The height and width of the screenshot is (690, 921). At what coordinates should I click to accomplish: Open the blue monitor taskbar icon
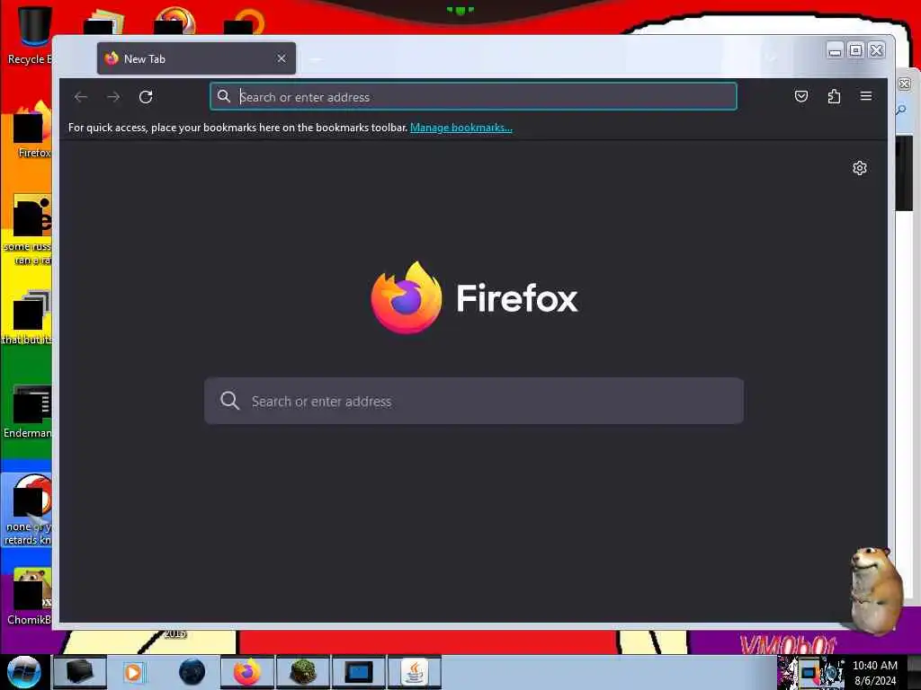(x=358, y=672)
